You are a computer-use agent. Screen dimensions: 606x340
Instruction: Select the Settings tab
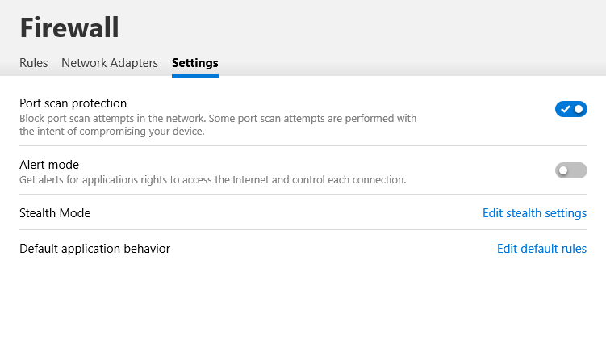click(194, 63)
